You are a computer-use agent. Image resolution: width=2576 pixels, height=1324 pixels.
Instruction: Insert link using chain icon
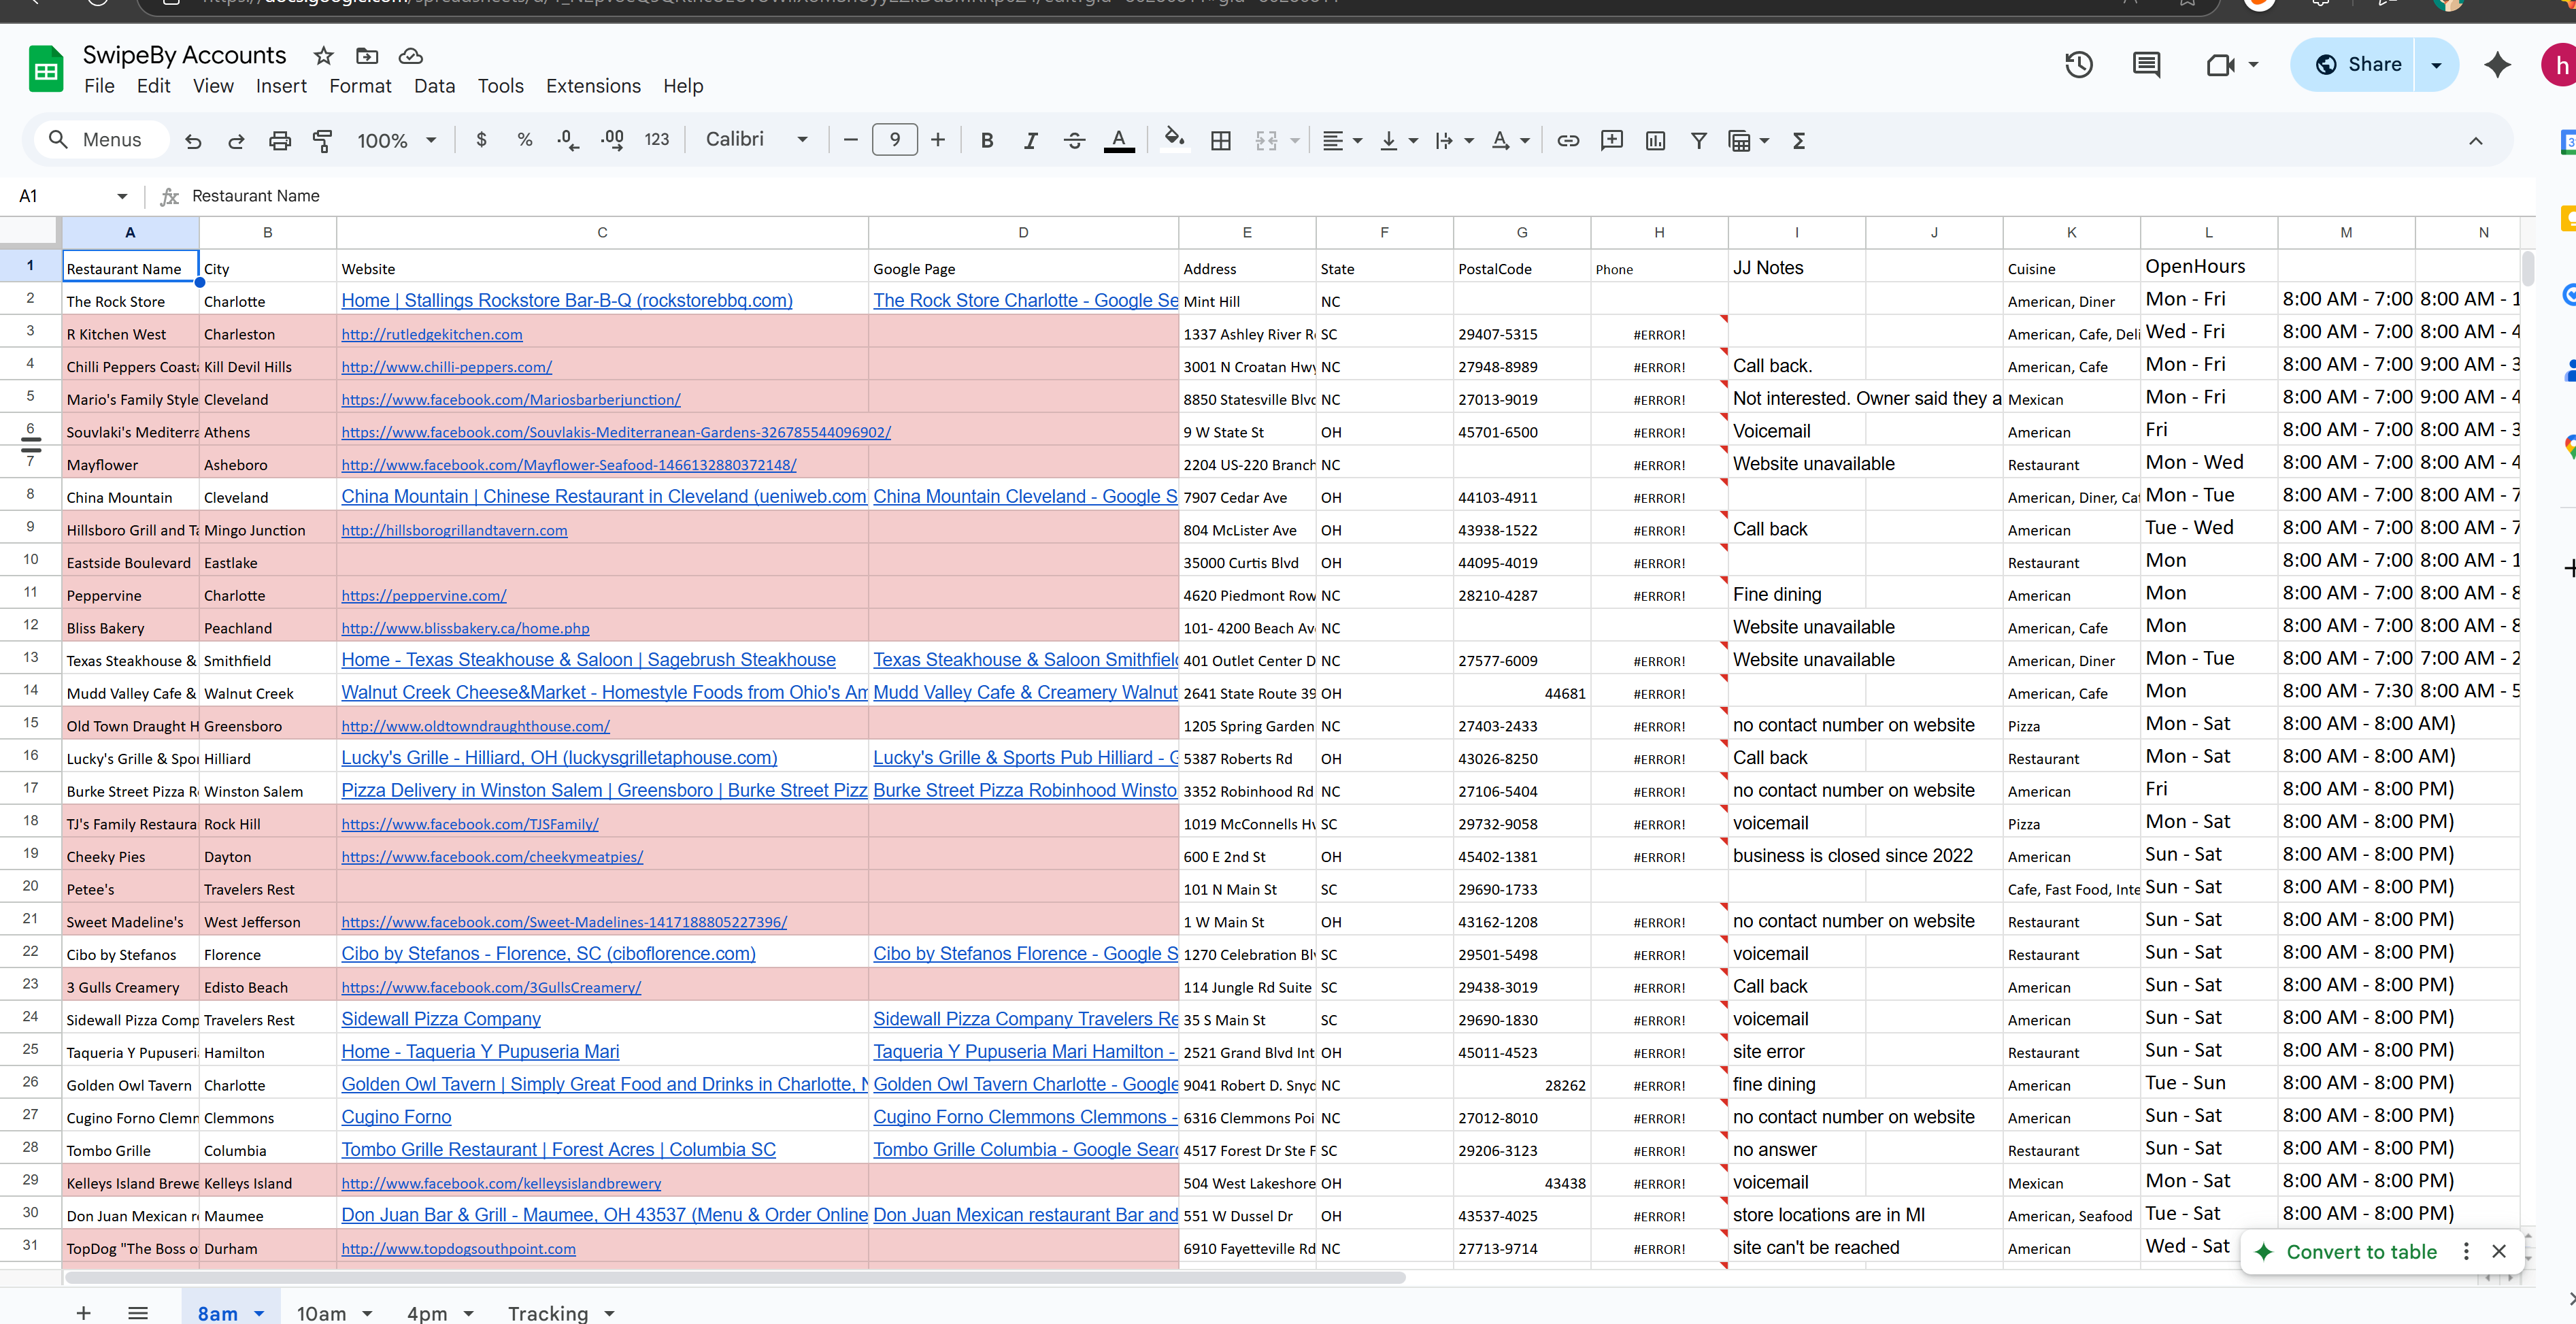click(x=1568, y=141)
